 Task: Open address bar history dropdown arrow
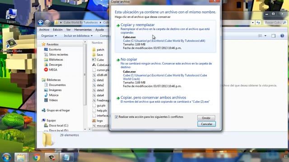click(x=253, y=22)
